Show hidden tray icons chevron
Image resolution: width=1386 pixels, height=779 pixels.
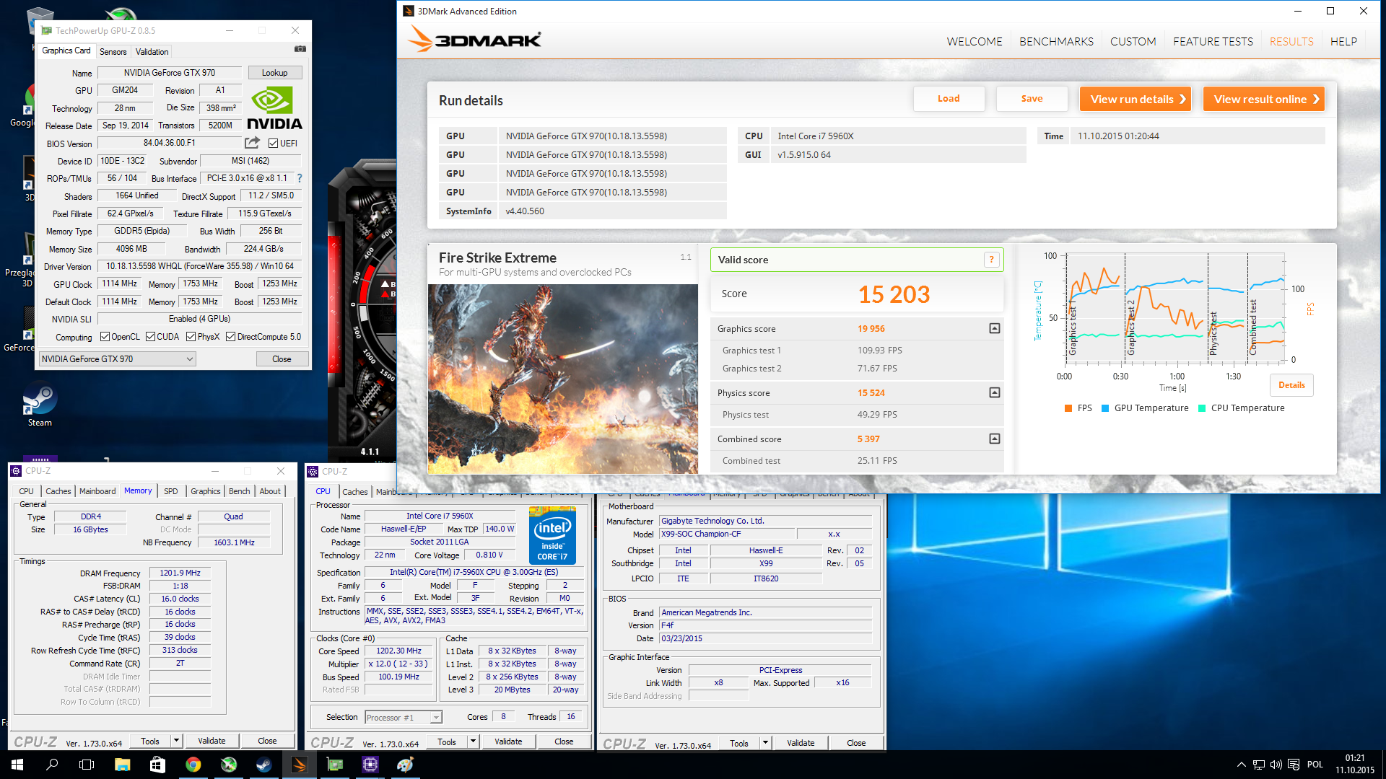click(1242, 765)
